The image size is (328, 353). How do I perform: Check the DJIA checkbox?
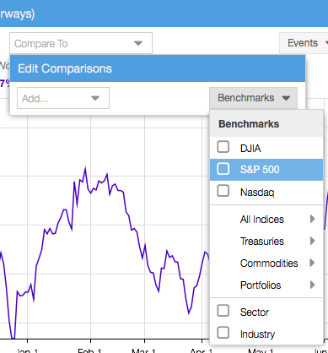[223, 147]
